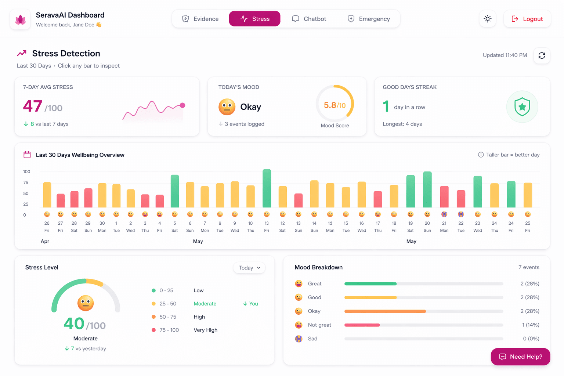Viewport: 564px width, 376px height.
Task: Open the Today period dropdown
Action: coord(249,268)
